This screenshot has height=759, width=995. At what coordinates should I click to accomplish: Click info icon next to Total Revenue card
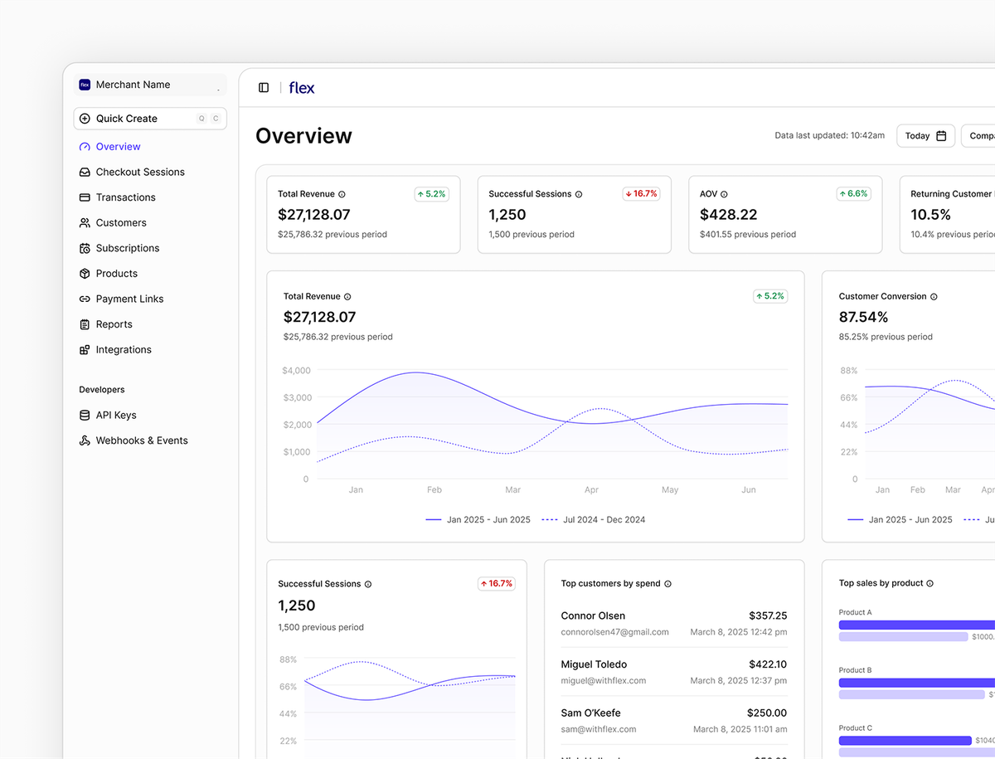(342, 194)
